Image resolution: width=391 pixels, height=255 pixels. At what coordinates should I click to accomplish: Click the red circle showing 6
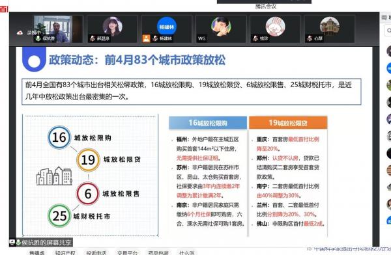point(88,193)
